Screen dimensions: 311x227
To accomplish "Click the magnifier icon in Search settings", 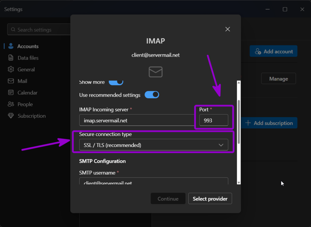I will 13,30.
